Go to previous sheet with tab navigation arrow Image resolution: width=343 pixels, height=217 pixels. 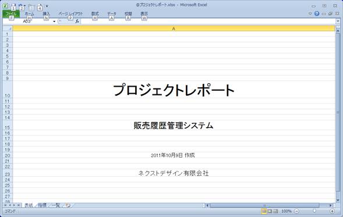coord(10,205)
